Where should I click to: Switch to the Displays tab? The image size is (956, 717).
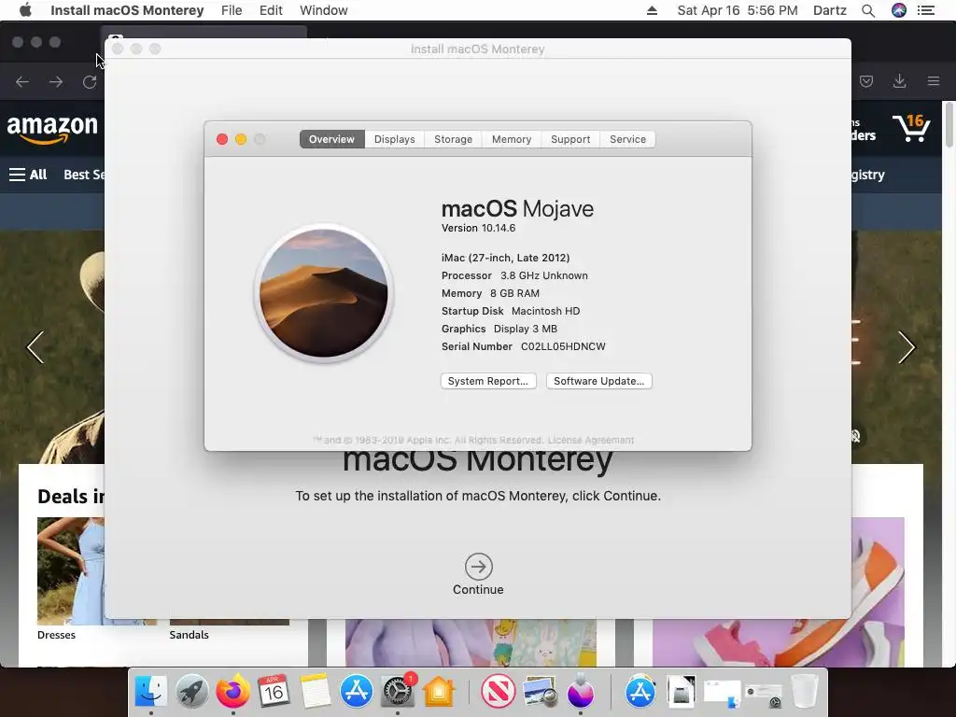click(395, 139)
